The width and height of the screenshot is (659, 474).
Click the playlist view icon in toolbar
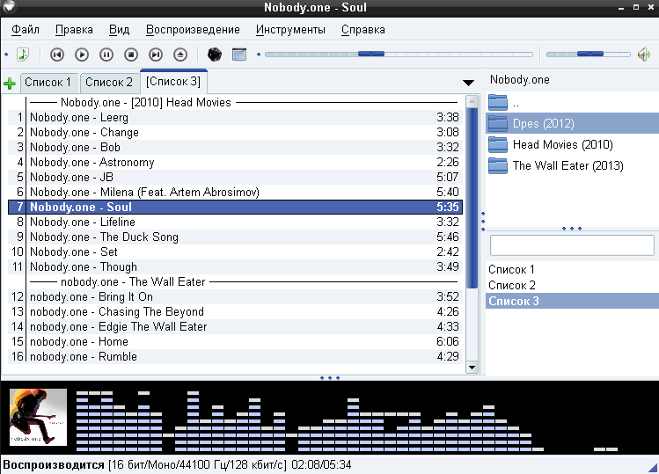click(x=239, y=55)
